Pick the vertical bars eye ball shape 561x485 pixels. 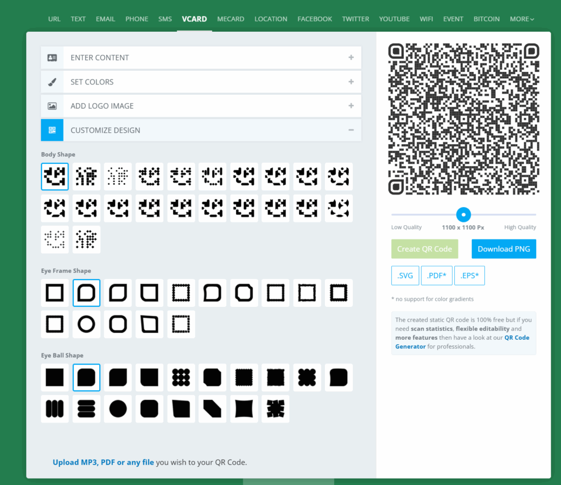[x=54, y=409]
